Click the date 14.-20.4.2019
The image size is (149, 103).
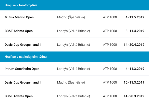pyautogui.click(x=134, y=45)
